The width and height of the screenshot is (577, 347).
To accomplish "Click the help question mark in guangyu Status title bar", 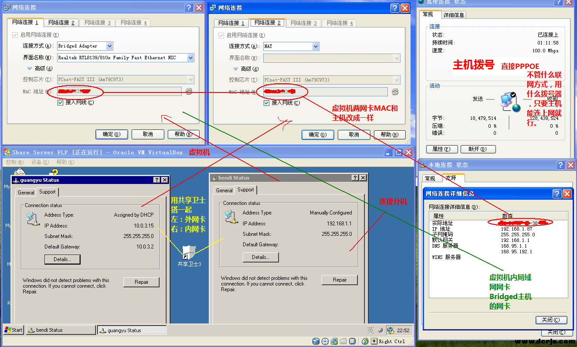I will (x=157, y=180).
